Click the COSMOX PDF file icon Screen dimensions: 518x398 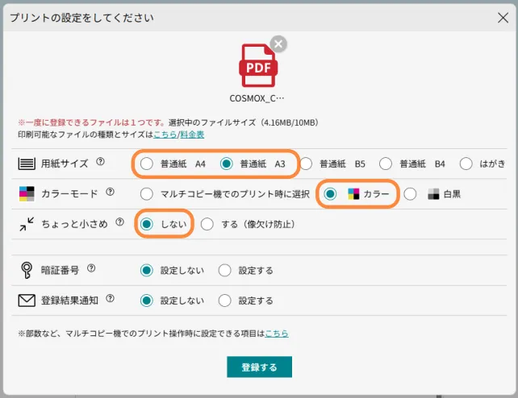tap(258, 65)
